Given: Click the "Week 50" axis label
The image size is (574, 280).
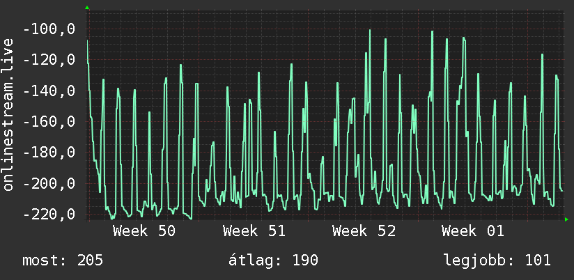Looking at the screenshot, I should (144, 231).
